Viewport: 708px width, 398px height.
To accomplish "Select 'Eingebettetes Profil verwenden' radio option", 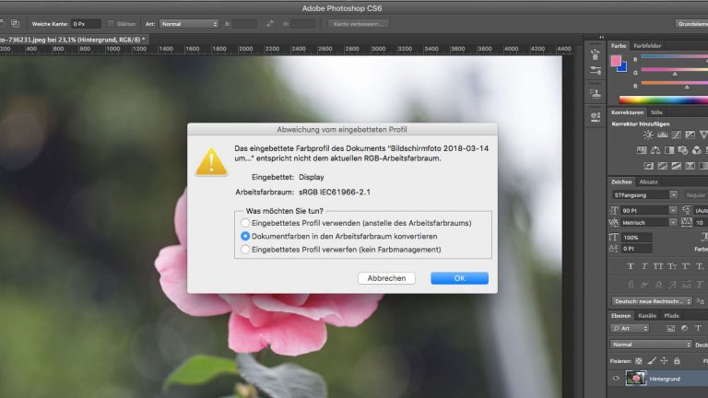I will (x=245, y=223).
